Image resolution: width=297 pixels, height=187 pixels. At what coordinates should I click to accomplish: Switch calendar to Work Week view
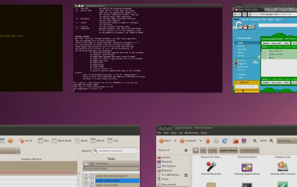(62, 141)
